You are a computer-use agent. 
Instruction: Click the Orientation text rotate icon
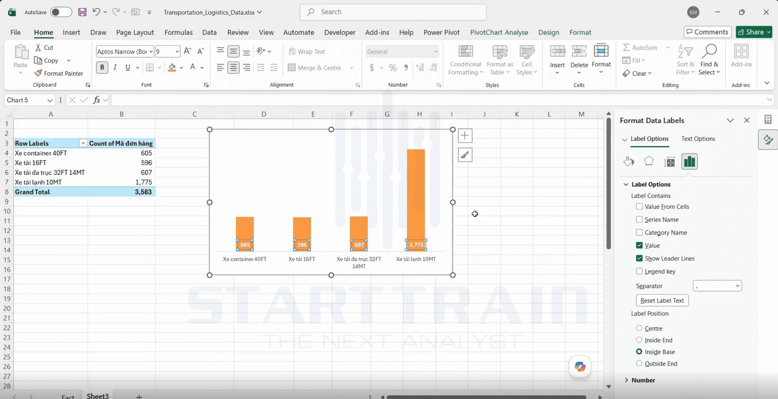pyautogui.click(x=261, y=51)
